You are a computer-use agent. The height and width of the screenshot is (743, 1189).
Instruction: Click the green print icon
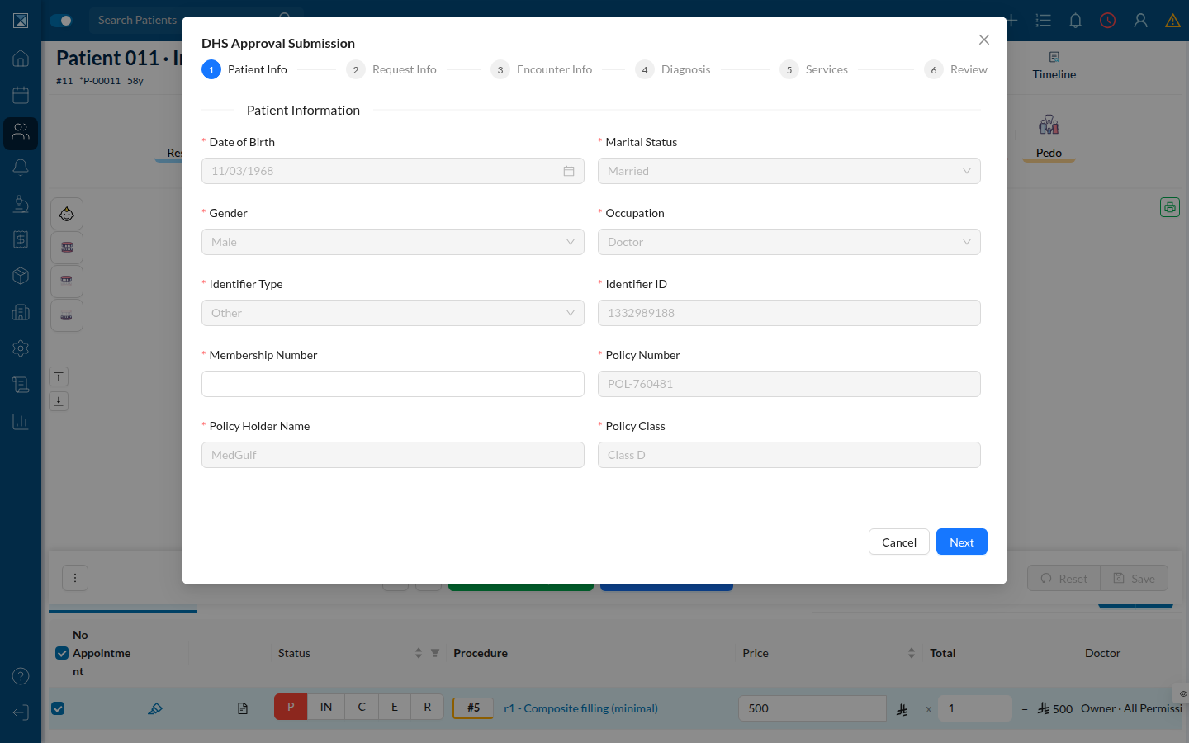pyautogui.click(x=1170, y=207)
